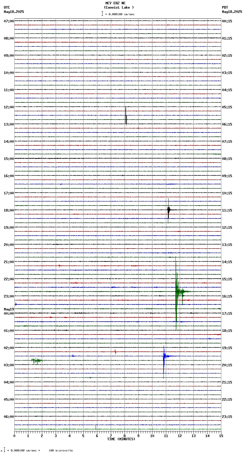
Task: Click the '15:00' UTC time label
Action: 9,159
